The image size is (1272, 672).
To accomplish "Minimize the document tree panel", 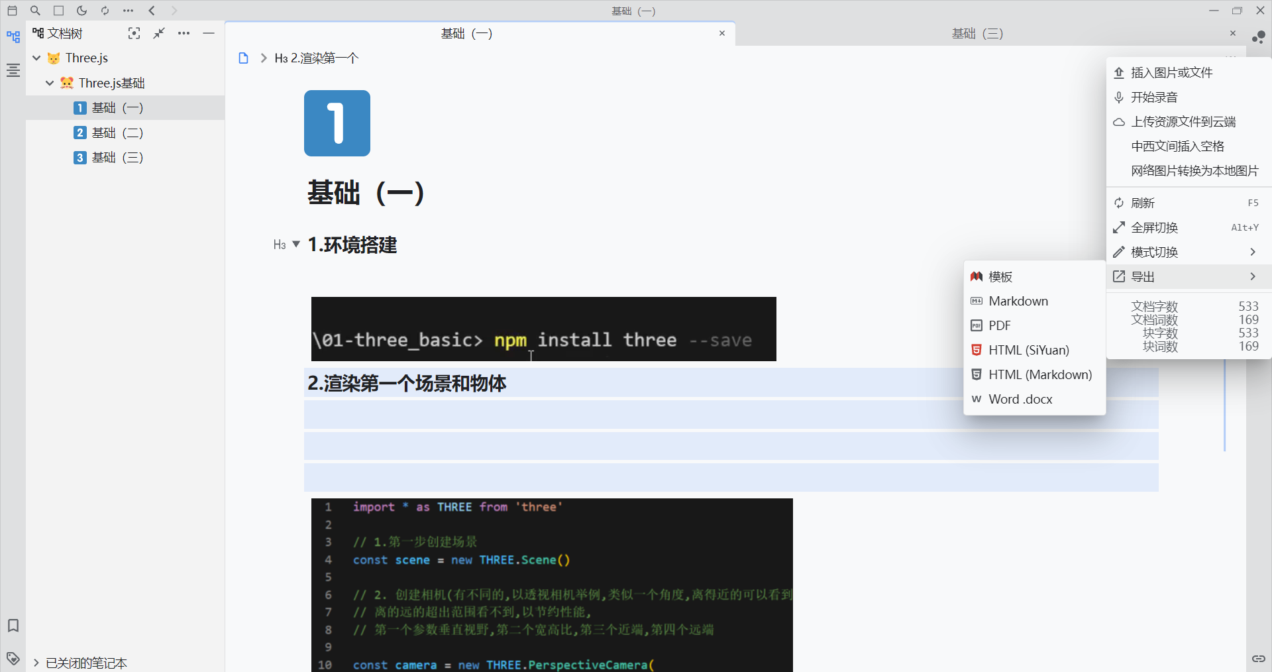I will (209, 33).
